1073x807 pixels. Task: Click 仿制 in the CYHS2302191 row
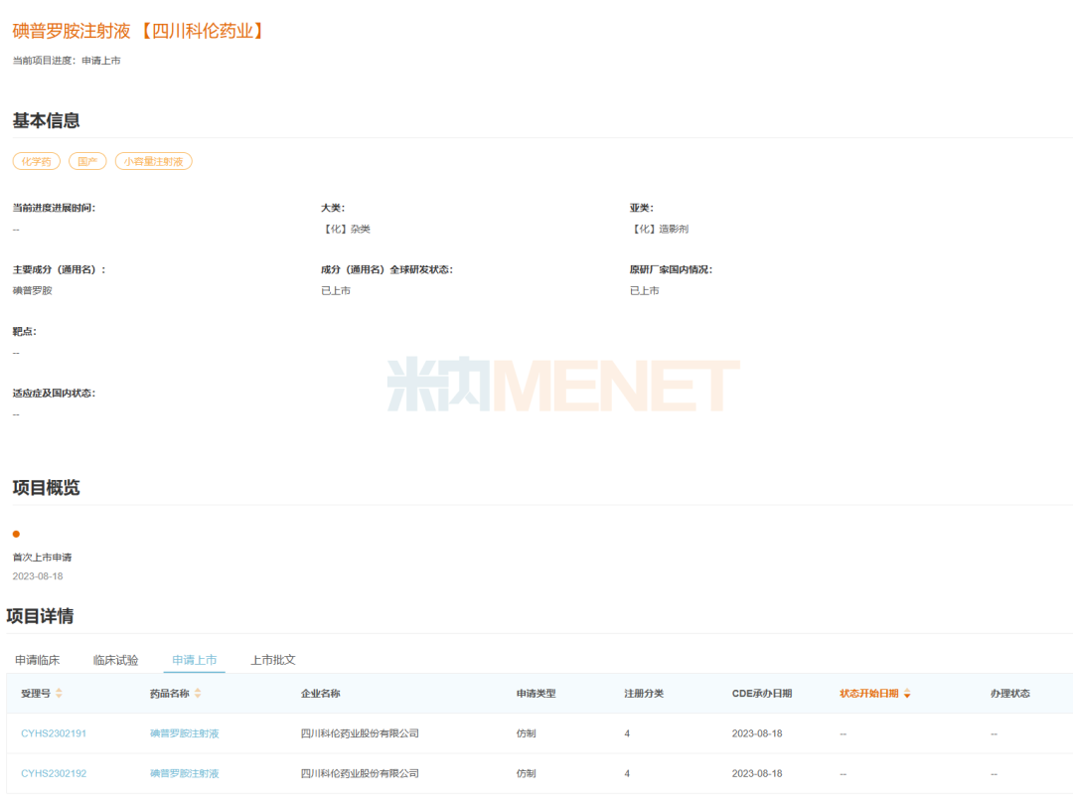[x=527, y=733]
